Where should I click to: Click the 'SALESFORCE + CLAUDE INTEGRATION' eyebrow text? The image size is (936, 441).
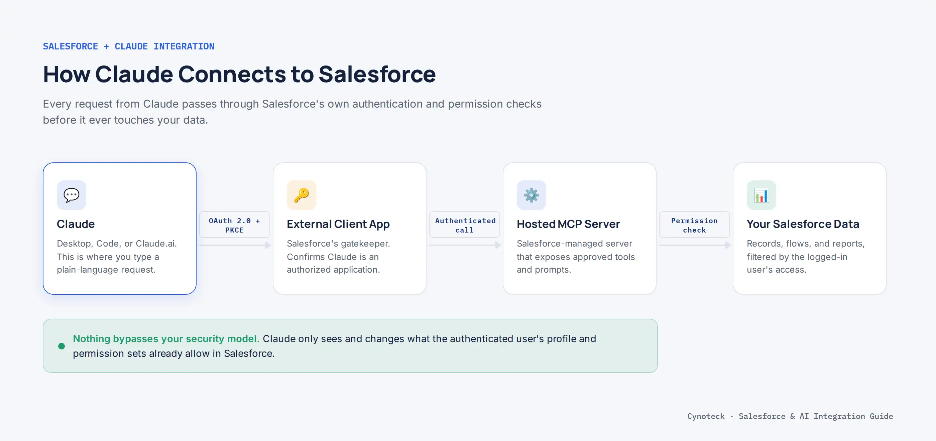129,46
